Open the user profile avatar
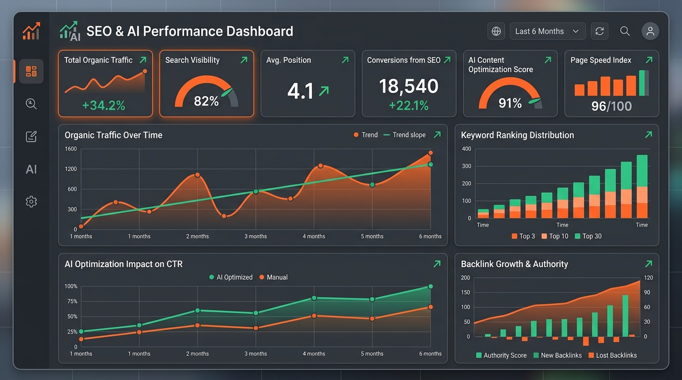 click(650, 31)
